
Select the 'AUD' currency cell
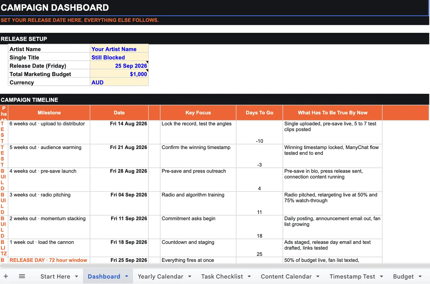(x=119, y=82)
